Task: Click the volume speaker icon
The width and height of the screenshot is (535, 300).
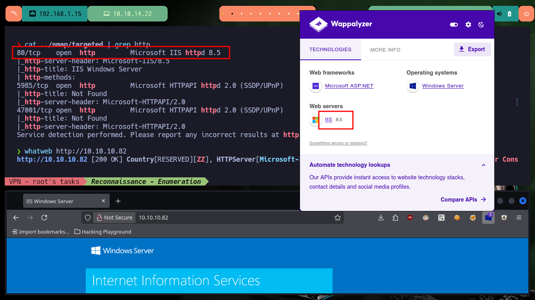Action: [499, 14]
